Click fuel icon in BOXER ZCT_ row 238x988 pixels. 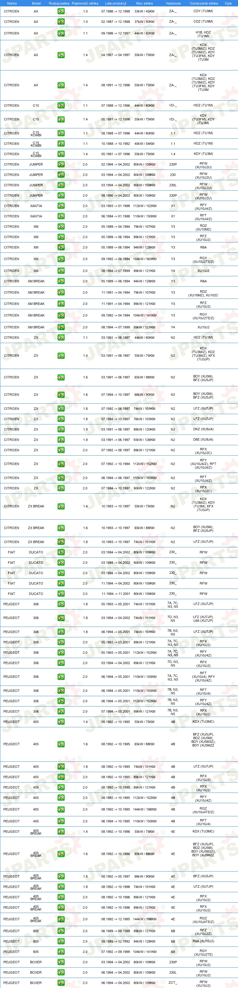click(61, 983)
